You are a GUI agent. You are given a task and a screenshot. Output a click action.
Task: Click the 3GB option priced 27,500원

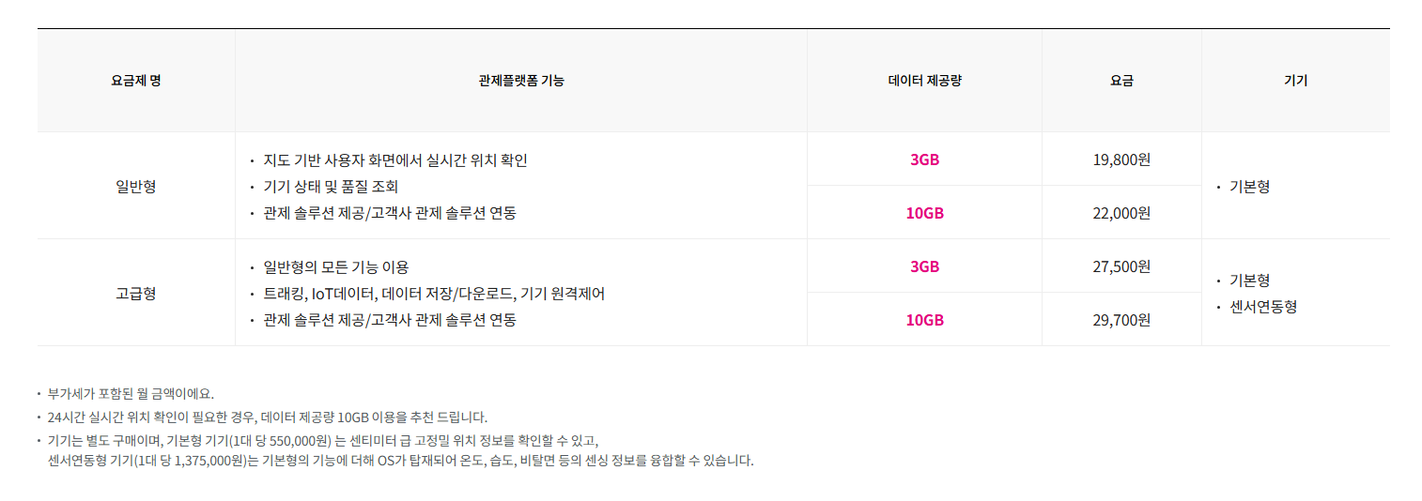coord(924,266)
